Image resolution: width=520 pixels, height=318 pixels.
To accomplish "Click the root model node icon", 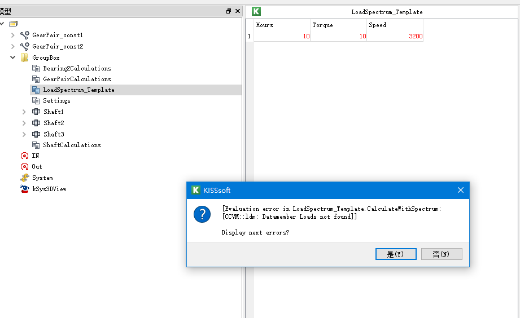I will [x=13, y=24].
